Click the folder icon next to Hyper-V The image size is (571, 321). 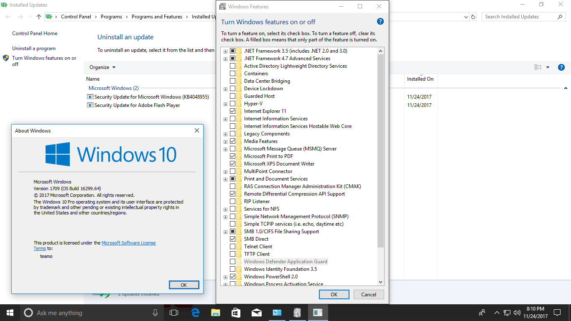[239, 104]
